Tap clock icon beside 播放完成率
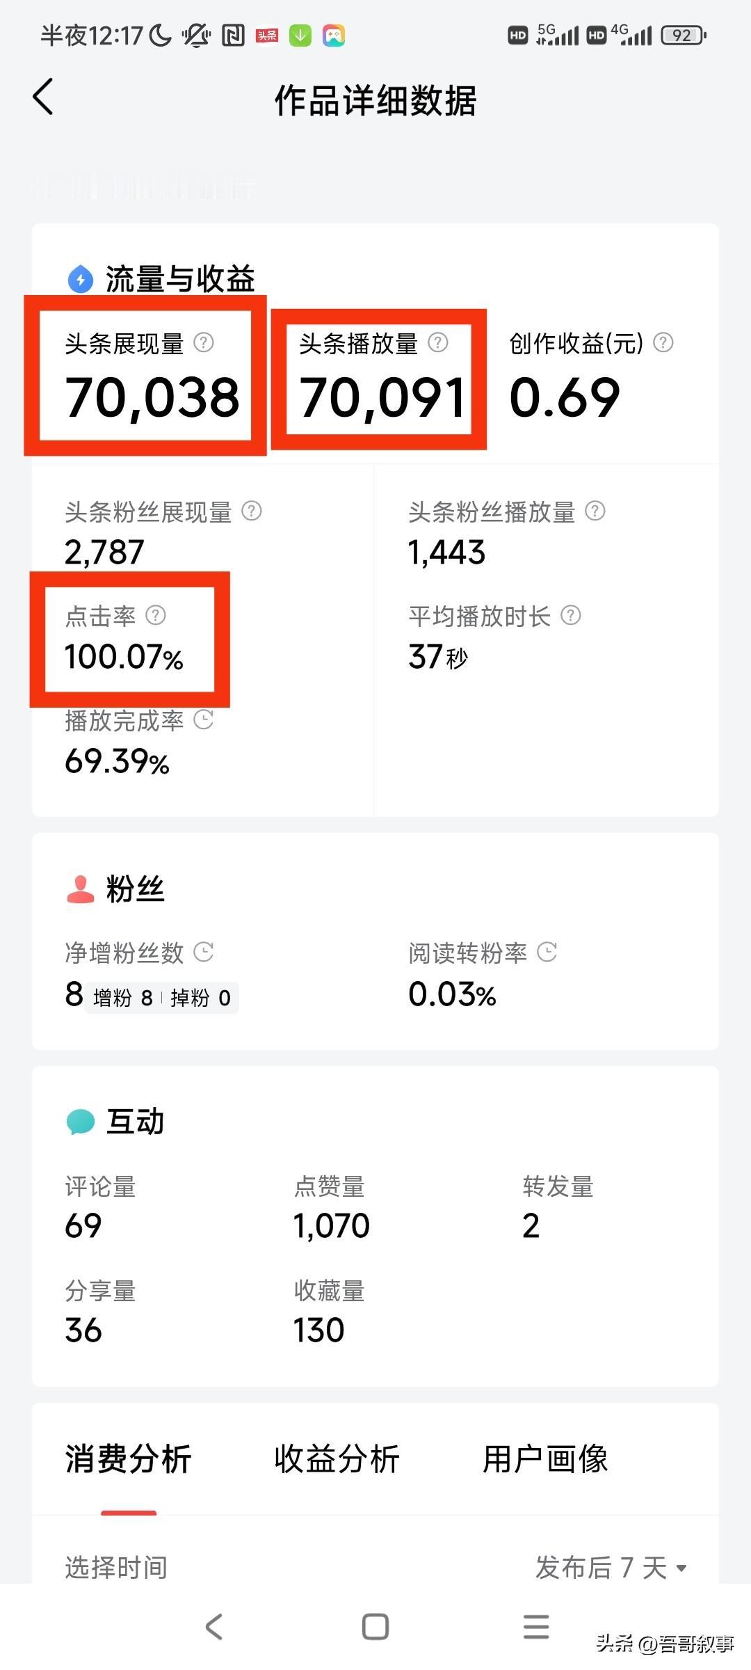Image resolution: width=751 pixels, height=1670 pixels. [x=204, y=719]
